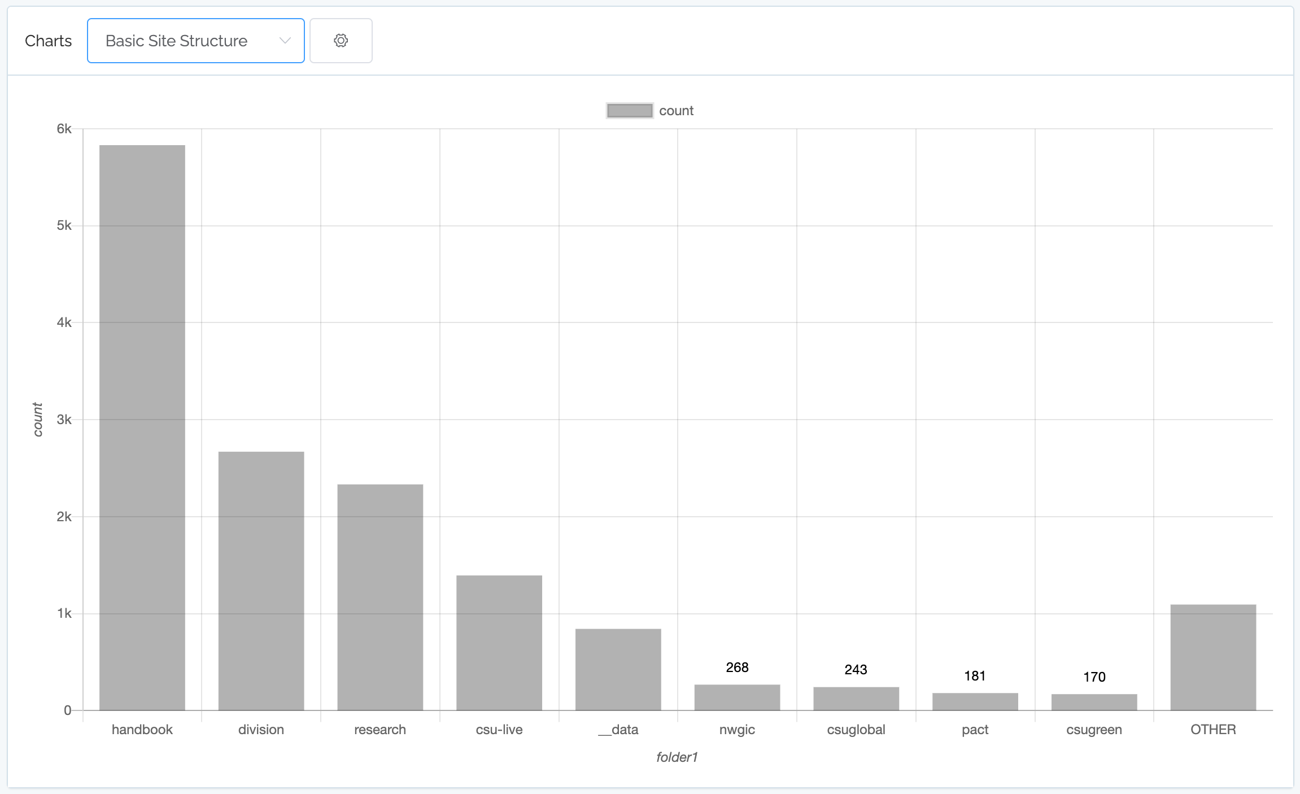Click the 5k y-axis tick label
This screenshot has width=1300, height=794.
coord(64,226)
